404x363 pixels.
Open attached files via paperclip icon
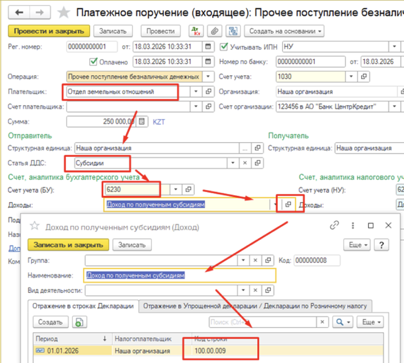(x=213, y=31)
